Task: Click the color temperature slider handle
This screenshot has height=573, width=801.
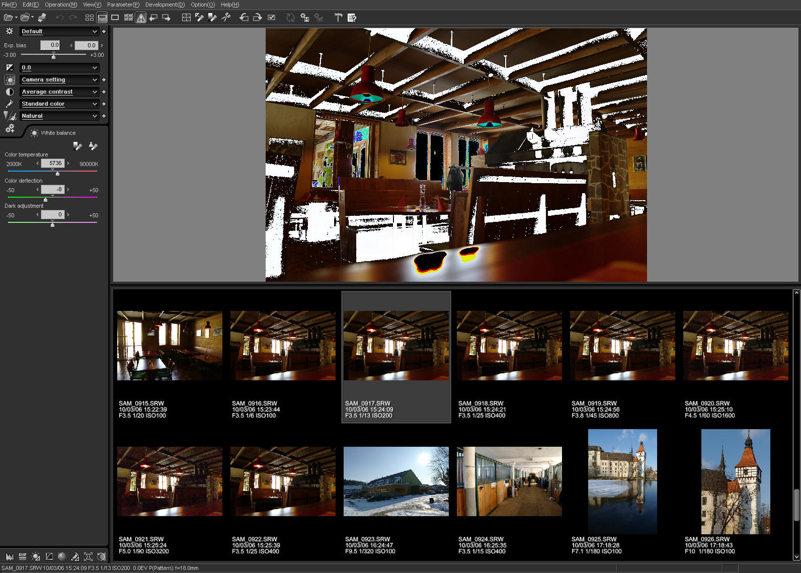Action: click(57, 174)
